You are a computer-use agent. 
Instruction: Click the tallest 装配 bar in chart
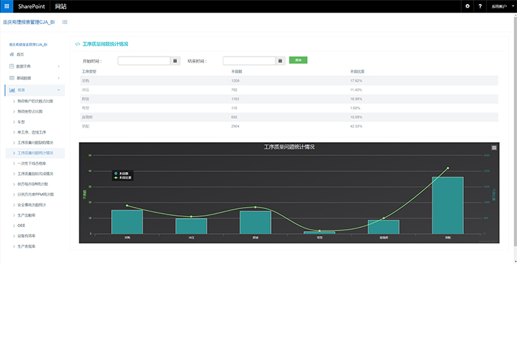(x=447, y=205)
